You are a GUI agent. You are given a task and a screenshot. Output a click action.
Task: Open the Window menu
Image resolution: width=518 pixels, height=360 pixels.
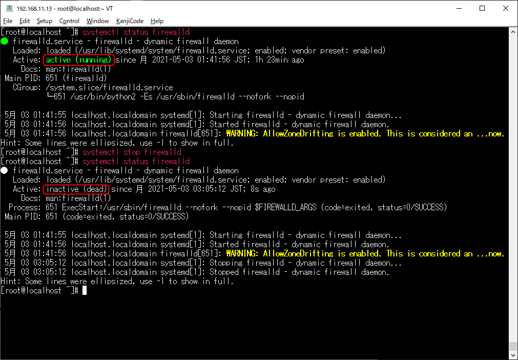pyautogui.click(x=97, y=21)
